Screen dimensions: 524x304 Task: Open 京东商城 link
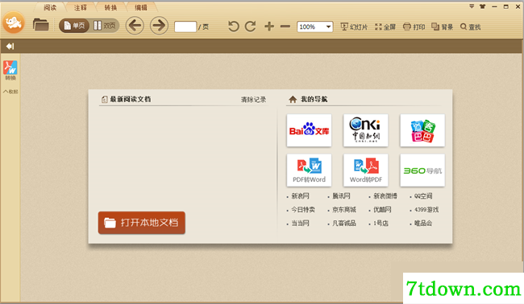[344, 210]
